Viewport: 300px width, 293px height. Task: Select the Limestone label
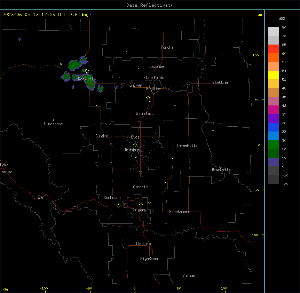click(53, 124)
